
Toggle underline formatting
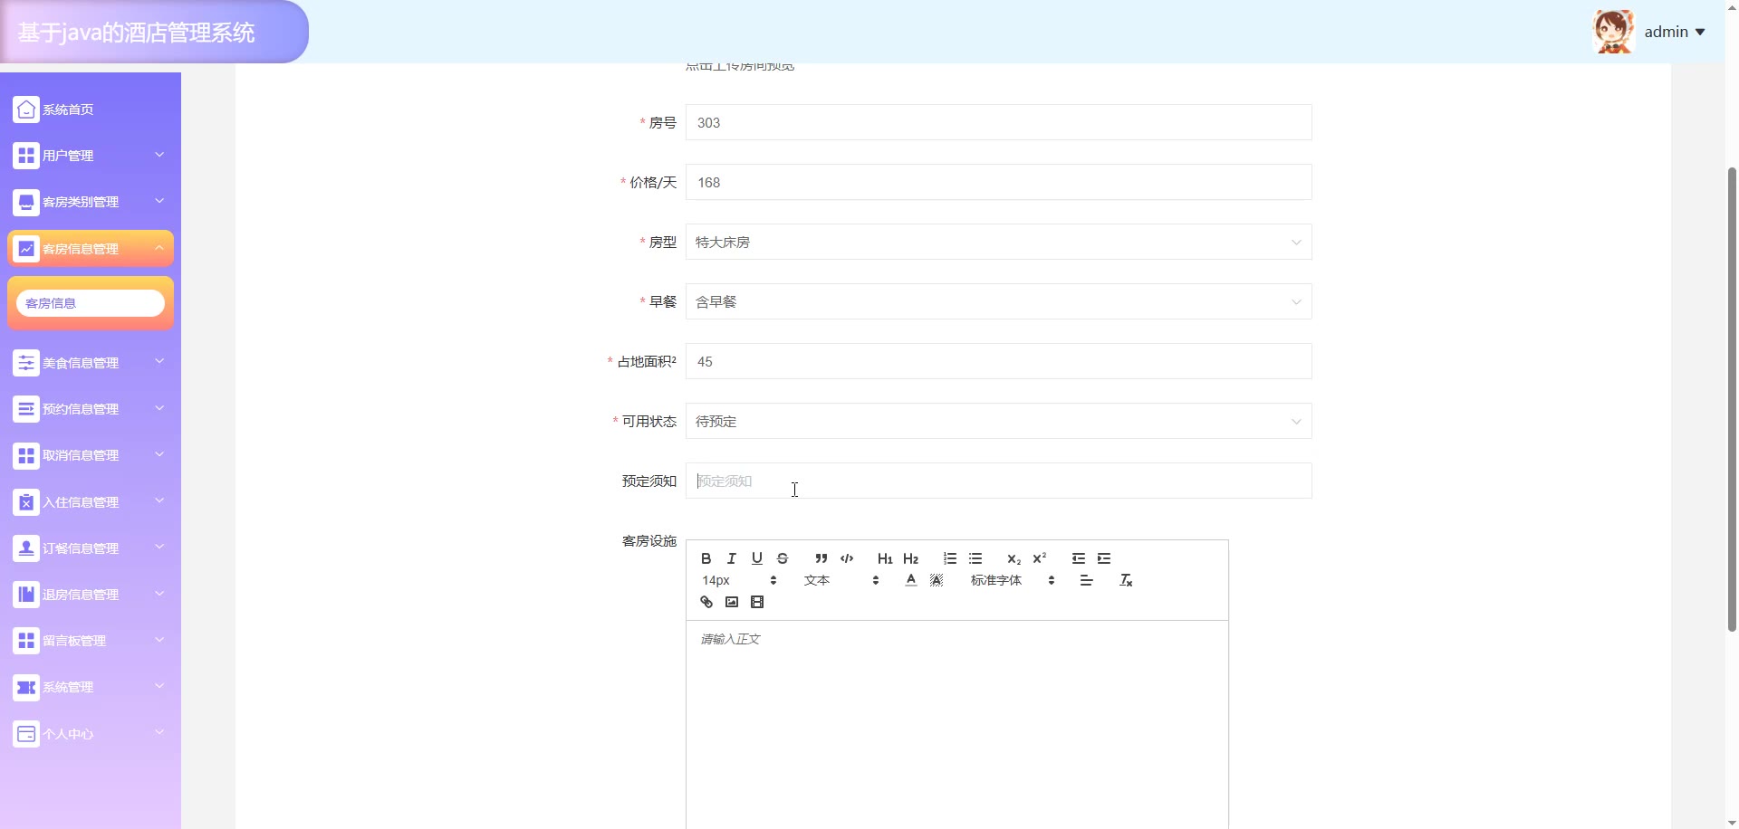757,558
